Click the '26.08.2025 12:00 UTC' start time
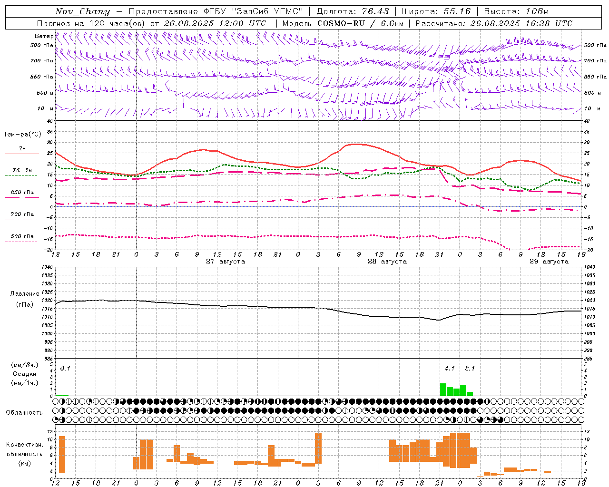Screen dimensions: 609x487 point(215,23)
